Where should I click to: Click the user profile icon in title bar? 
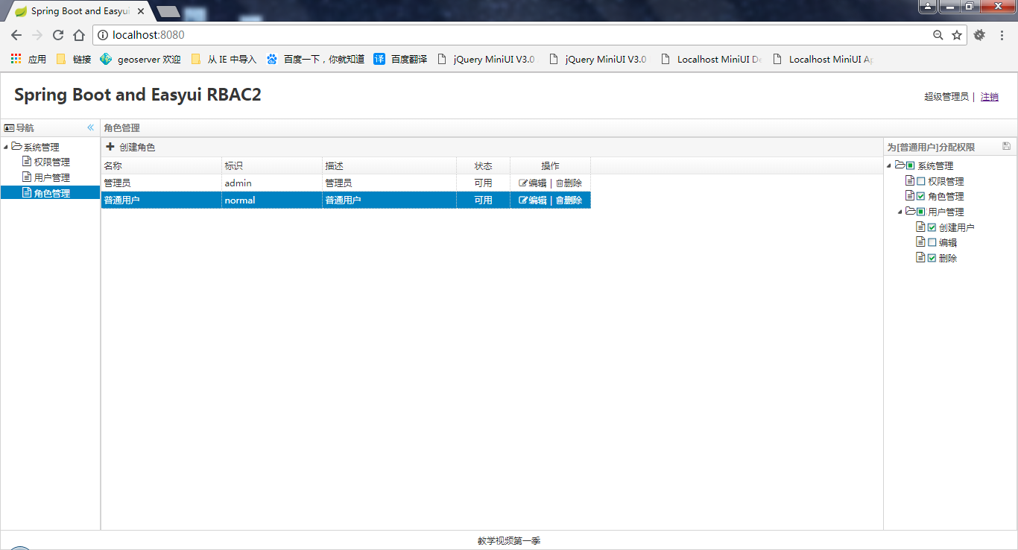[x=927, y=6]
